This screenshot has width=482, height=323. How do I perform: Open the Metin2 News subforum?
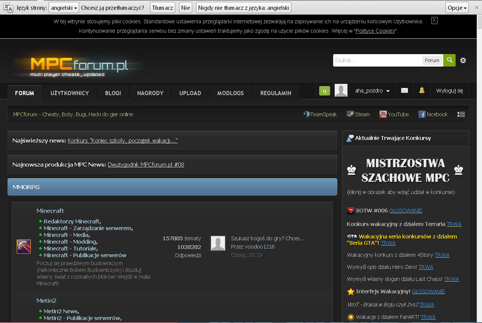(61, 311)
